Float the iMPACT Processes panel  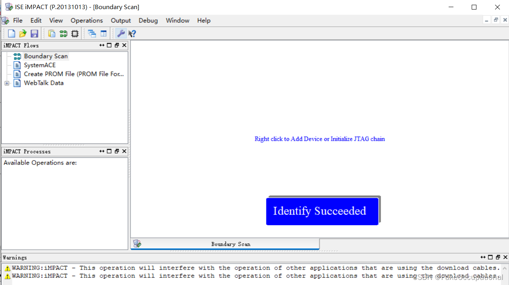pyautogui.click(x=117, y=151)
